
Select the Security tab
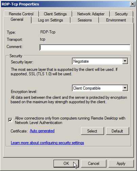(x=121, y=14)
